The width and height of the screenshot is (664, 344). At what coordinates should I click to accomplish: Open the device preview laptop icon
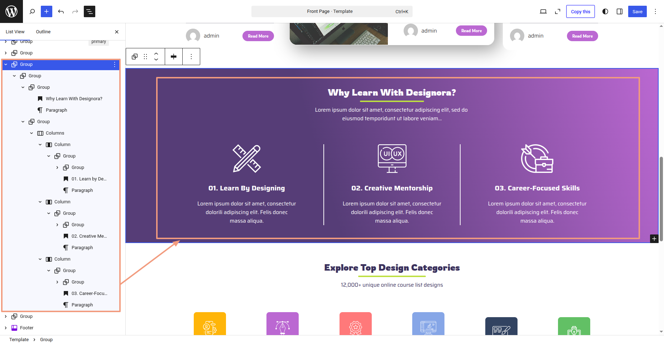click(x=543, y=11)
